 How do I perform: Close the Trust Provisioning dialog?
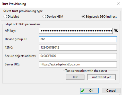(x=118, y=4)
